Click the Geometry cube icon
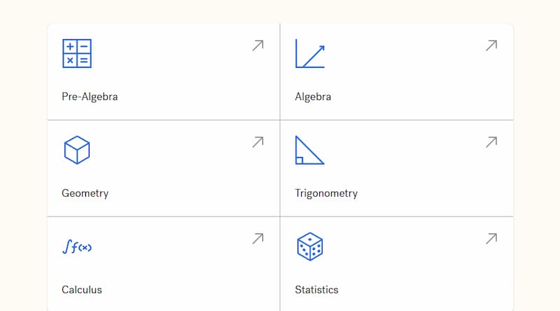 77,150
